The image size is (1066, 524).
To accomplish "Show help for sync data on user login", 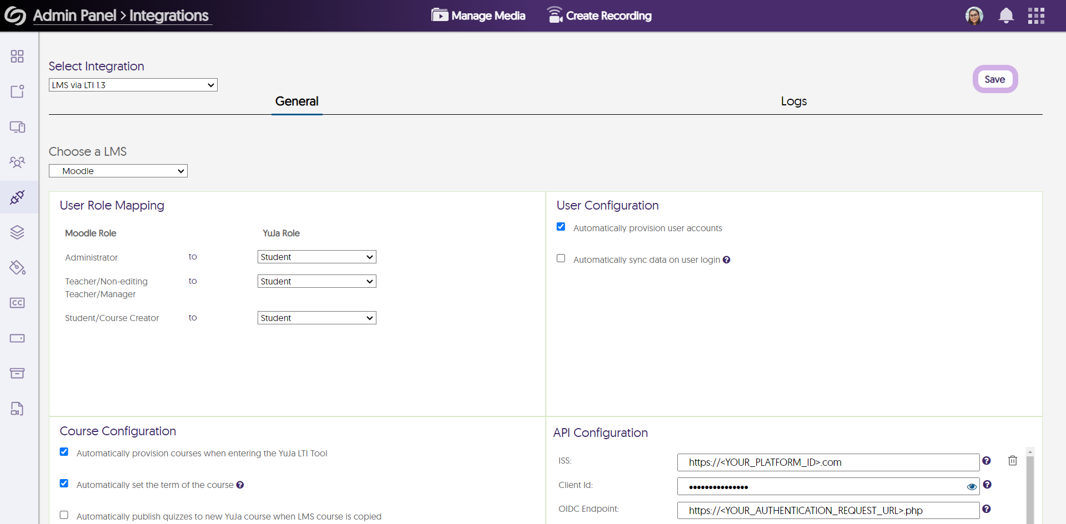I will tap(726, 260).
